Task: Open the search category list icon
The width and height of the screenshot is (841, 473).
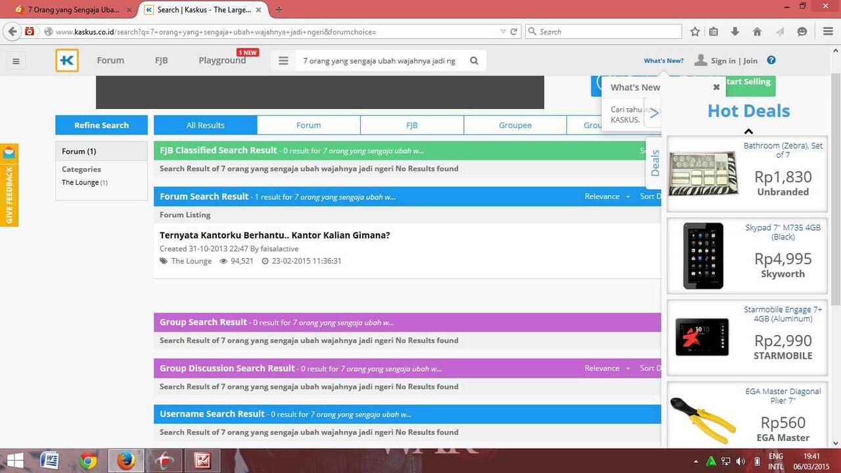Action: point(283,60)
